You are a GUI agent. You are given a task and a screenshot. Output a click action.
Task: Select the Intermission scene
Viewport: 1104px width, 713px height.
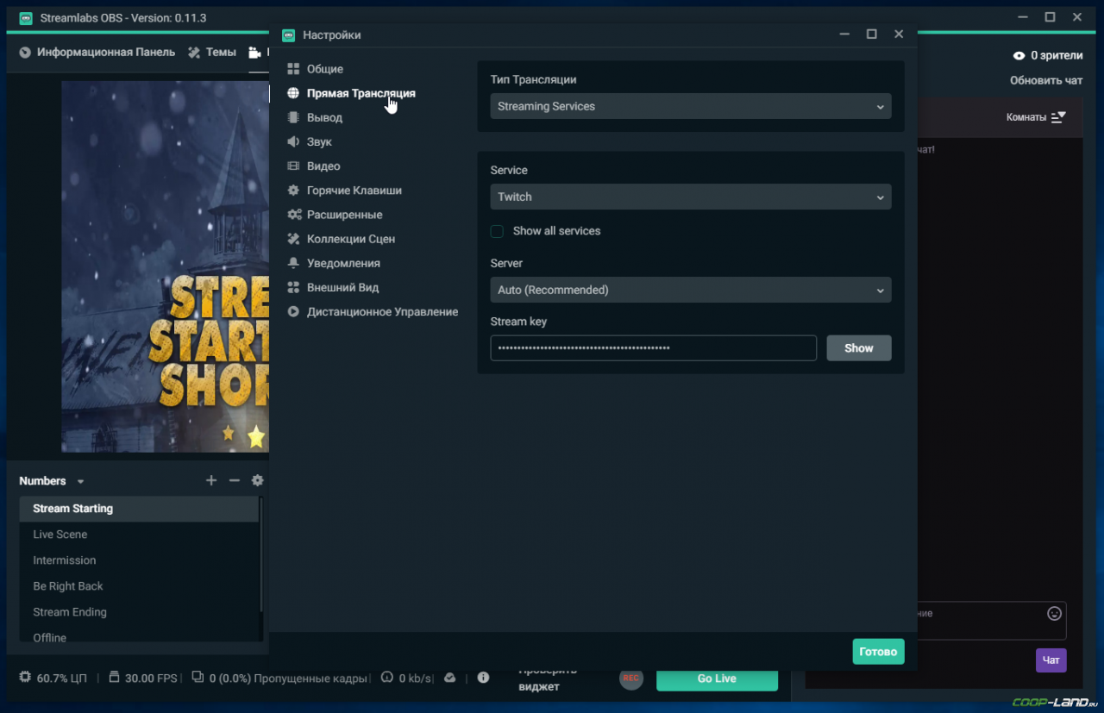[139, 560]
